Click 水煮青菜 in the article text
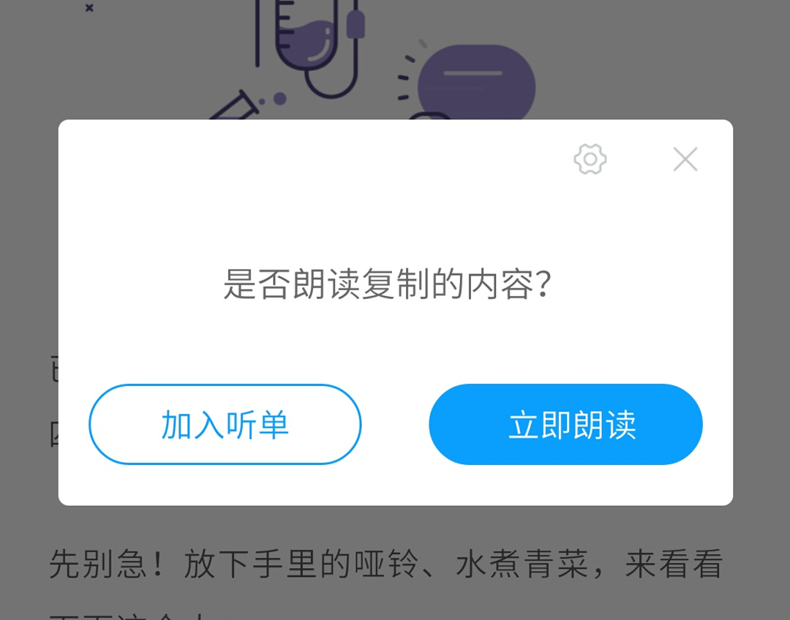The image size is (790, 620). (522, 564)
